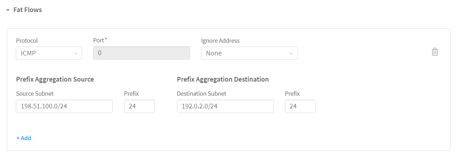The image size is (457, 155).
Task: Click the Prefix Aggregation Destination heading
Action: tap(223, 79)
